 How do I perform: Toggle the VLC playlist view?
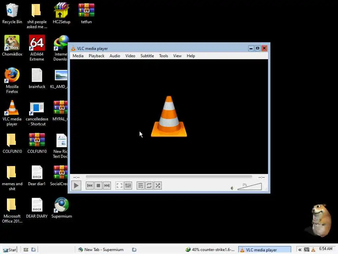tap(140, 186)
